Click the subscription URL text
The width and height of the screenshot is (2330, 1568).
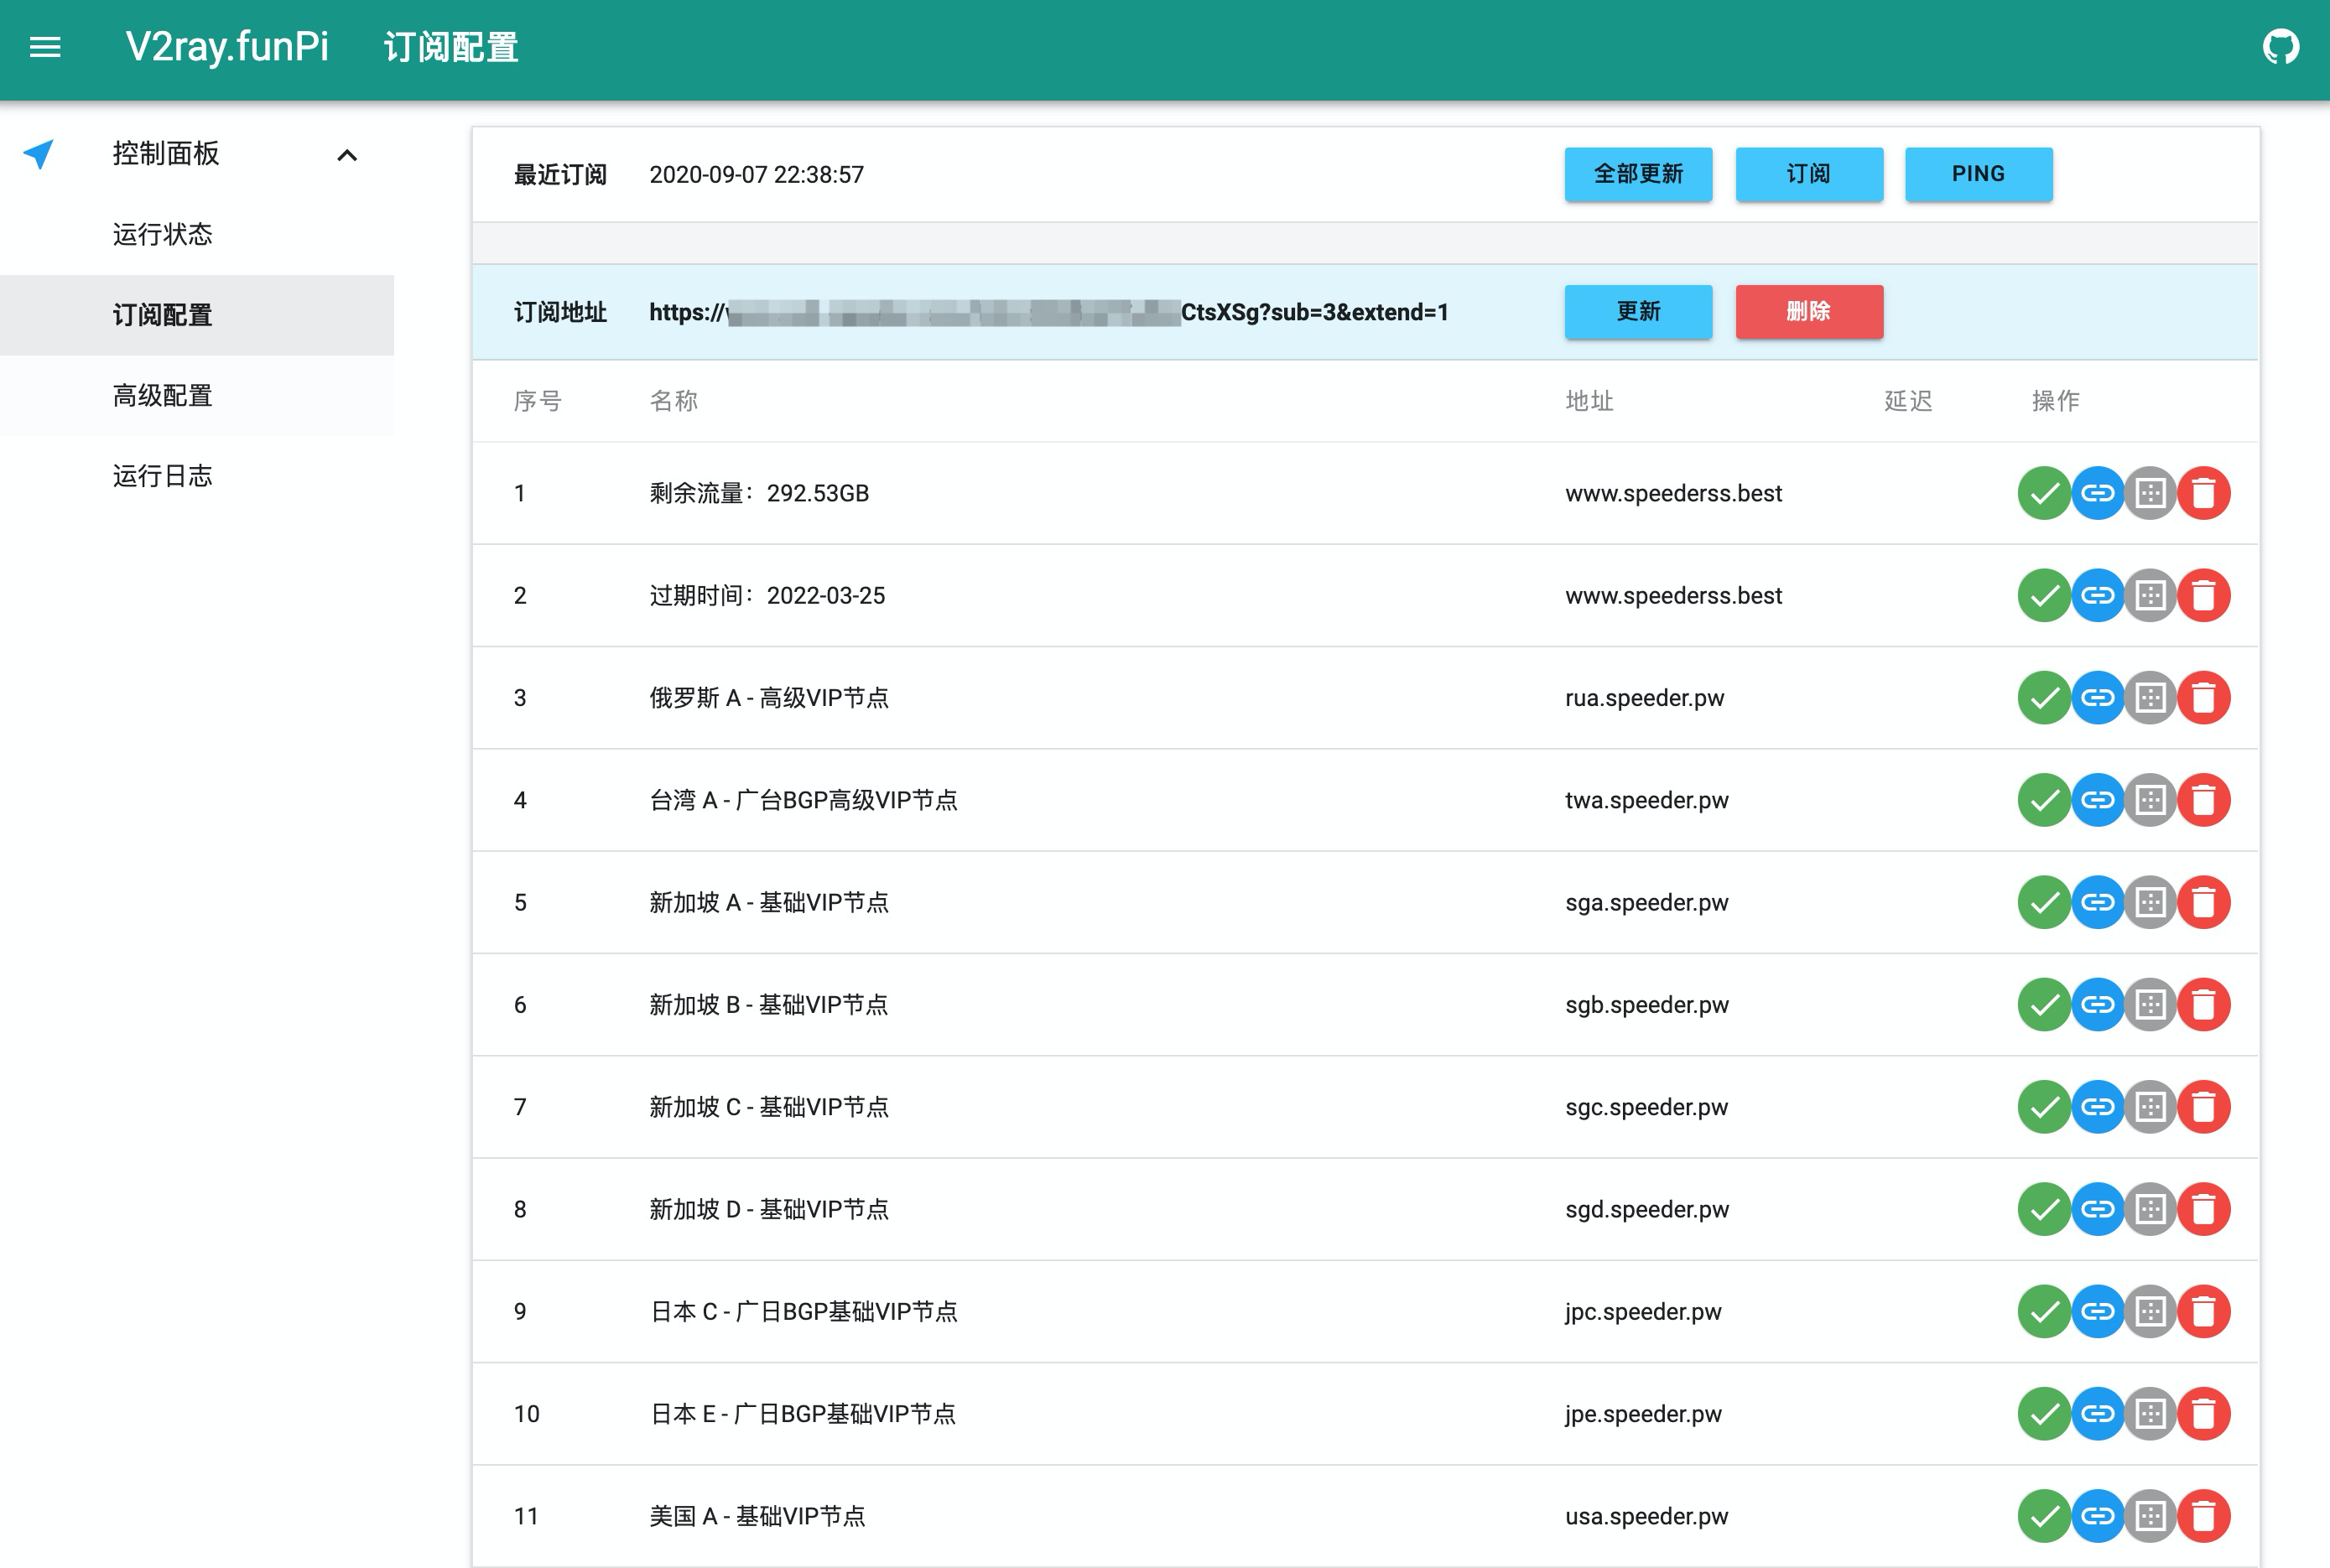[1048, 312]
